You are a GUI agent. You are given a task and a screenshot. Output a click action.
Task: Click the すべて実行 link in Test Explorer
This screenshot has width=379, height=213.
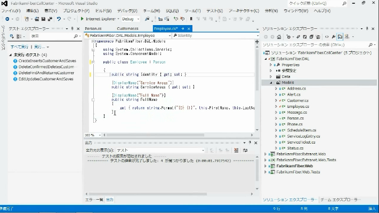click(x=19, y=47)
